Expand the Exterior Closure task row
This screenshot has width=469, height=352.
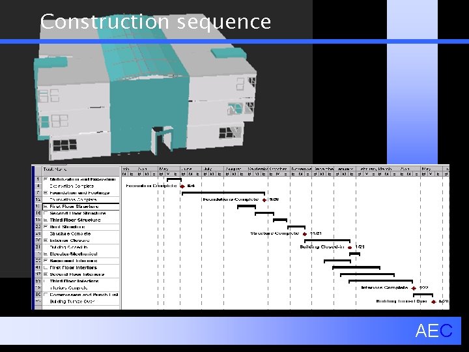(x=46, y=241)
